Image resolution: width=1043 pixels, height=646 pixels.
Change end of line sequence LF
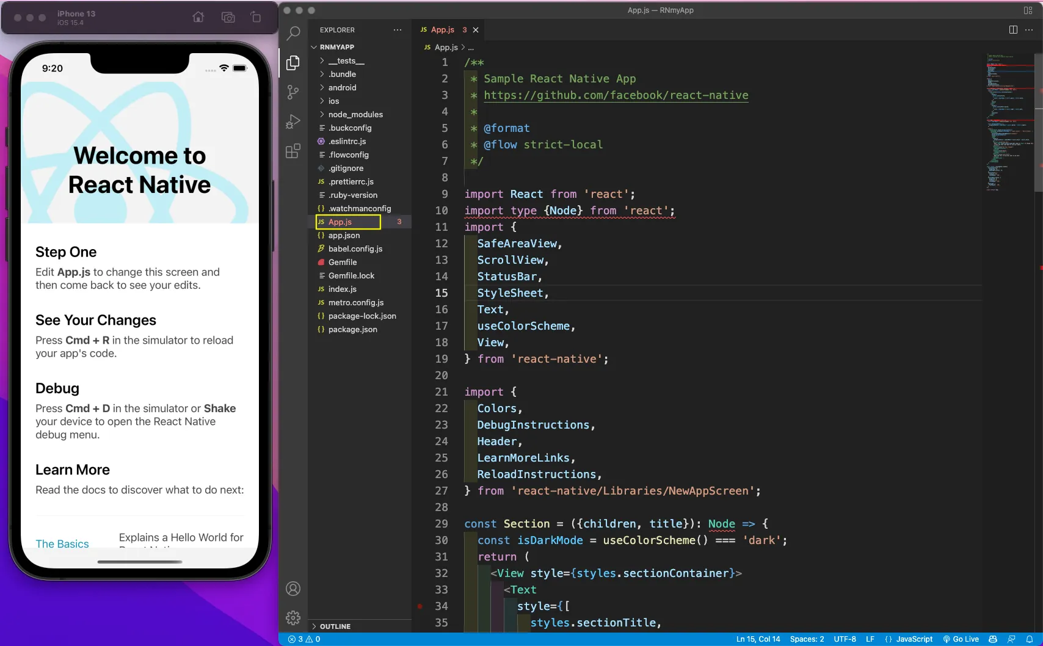pos(870,639)
